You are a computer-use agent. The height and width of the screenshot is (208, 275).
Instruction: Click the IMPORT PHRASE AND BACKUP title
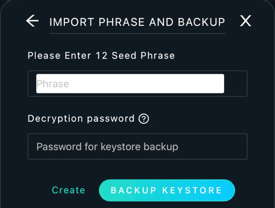point(137,22)
